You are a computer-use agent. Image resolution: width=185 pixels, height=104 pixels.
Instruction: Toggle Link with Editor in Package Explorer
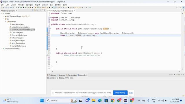point(35,10)
